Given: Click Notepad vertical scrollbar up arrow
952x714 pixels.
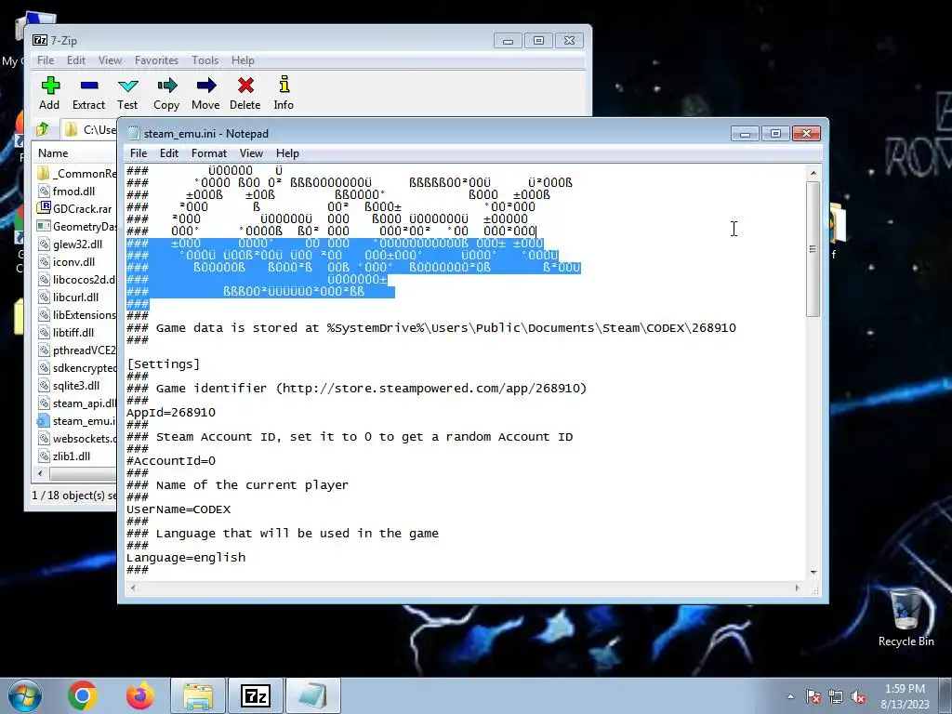Looking at the screenshot, I should click(813, 173).
